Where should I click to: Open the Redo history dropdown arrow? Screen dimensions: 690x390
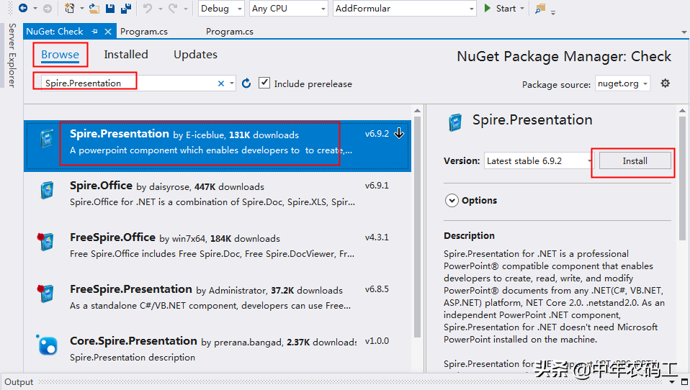185,9
